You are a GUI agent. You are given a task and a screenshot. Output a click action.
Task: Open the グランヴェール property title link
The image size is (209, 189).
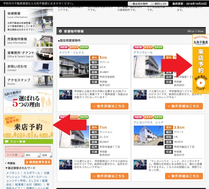point(143,52)
